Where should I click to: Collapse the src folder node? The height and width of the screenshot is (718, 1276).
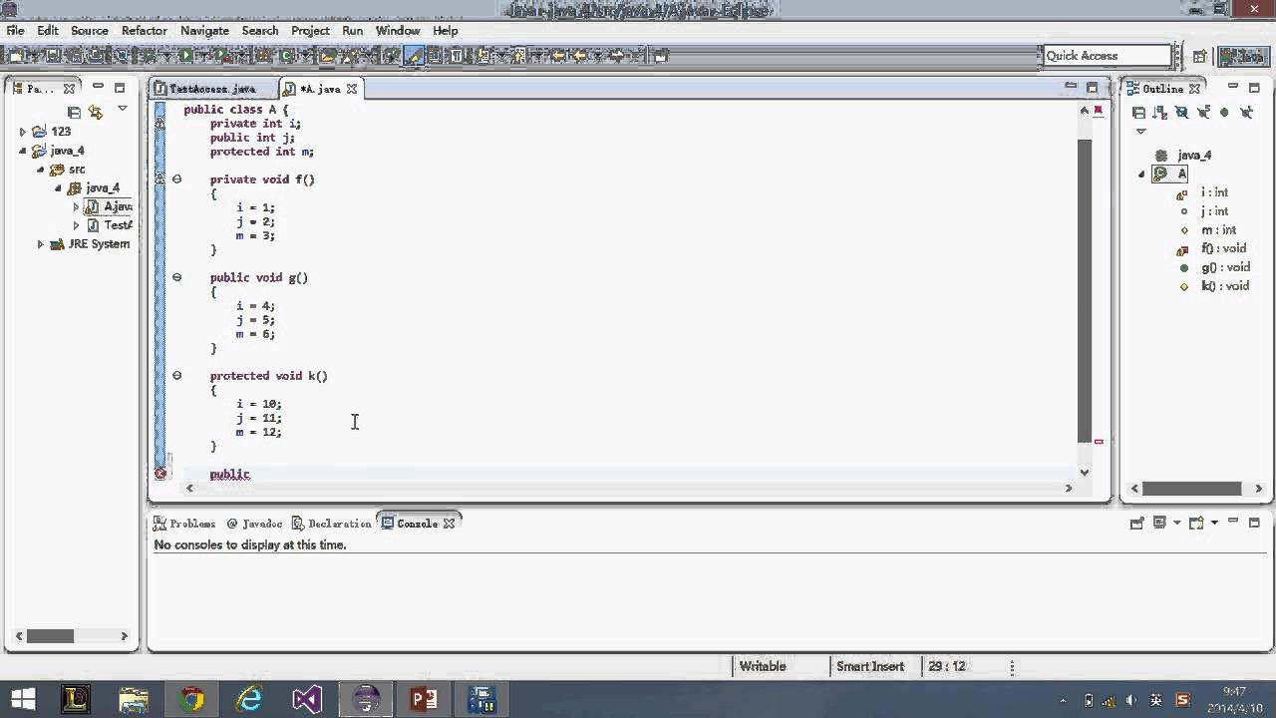41,170
